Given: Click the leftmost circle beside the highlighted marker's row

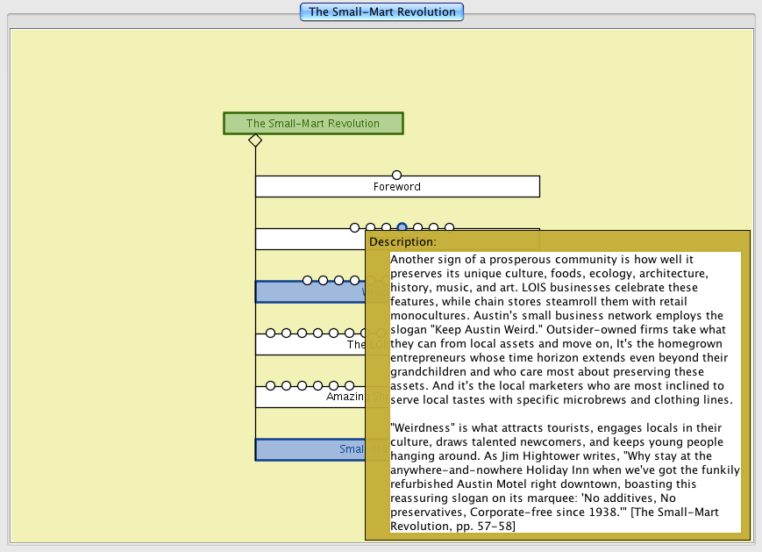Looking at the screenshot, I should [x=354, y=228].
